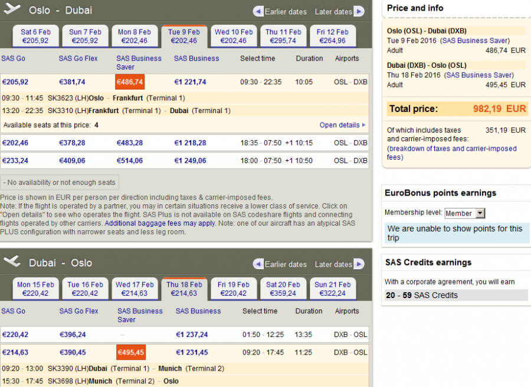Open breakdown of taxes and carrier-imposed fees
531x387 pixels.
click(x=451, y=153)
